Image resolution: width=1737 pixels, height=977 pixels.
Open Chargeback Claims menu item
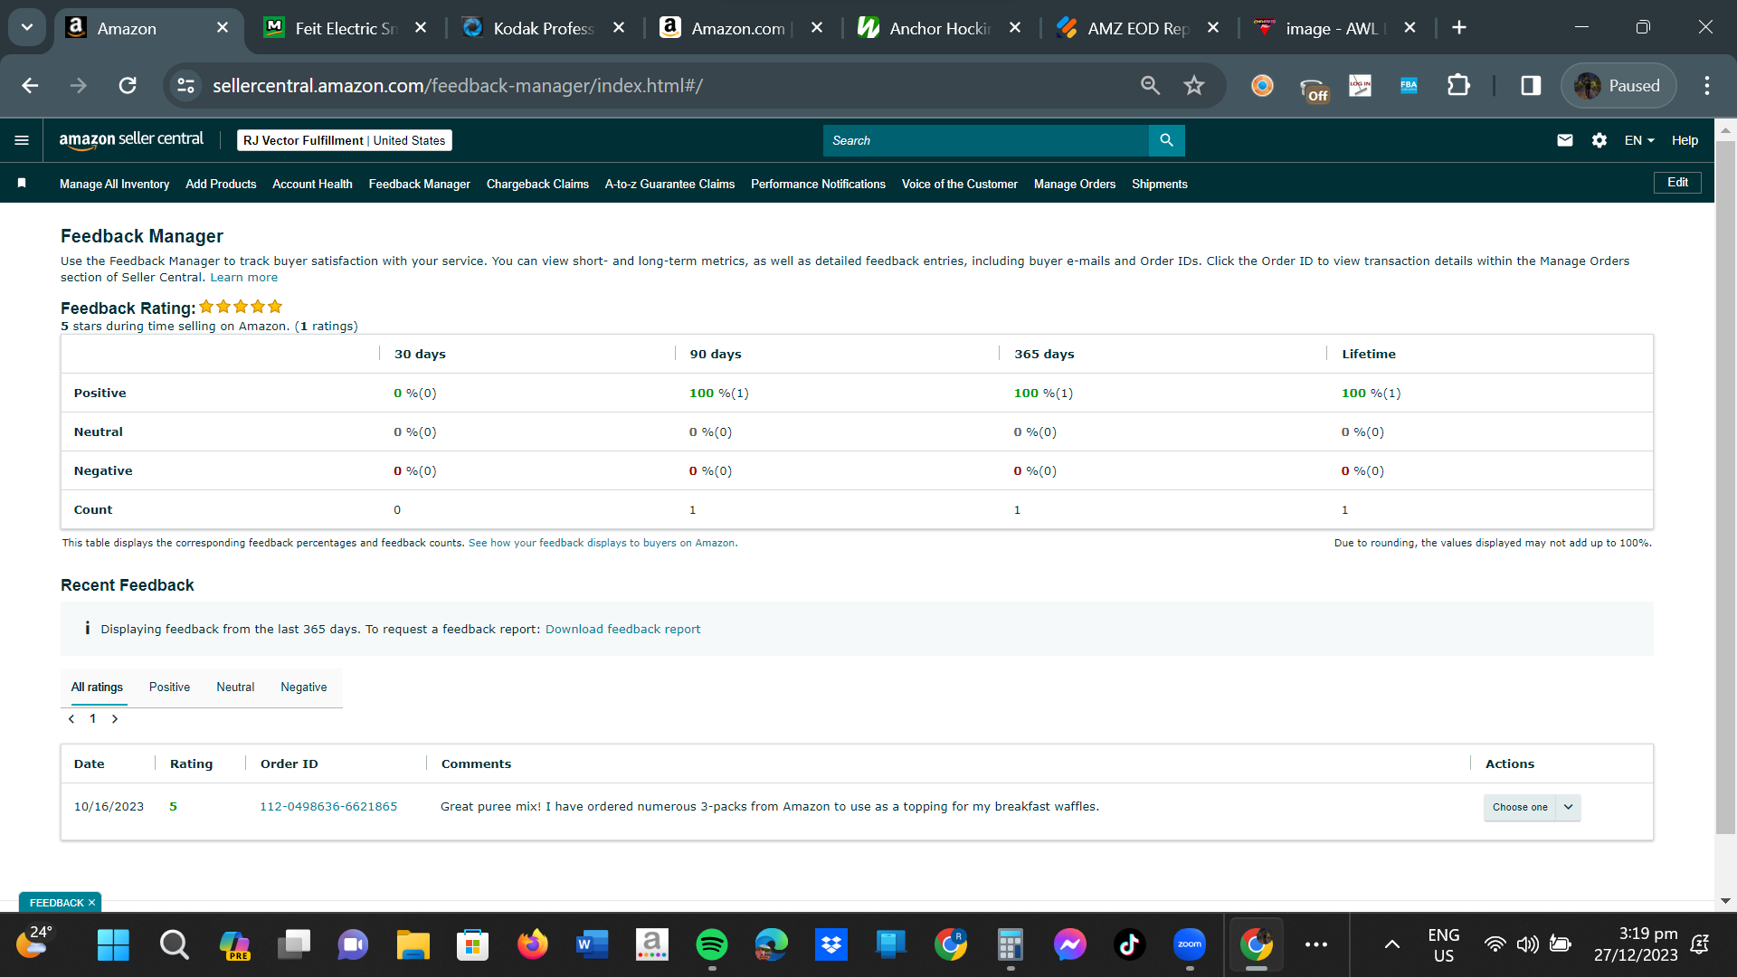[x=537, y=184]
